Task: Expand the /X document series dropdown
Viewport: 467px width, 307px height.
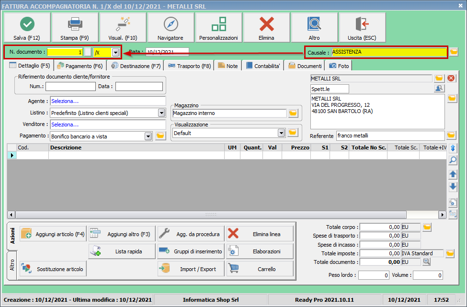Action: tap(115, 52)
